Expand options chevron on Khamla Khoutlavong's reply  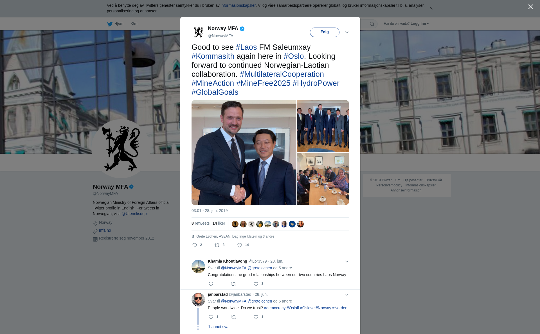tap(347, 261)
